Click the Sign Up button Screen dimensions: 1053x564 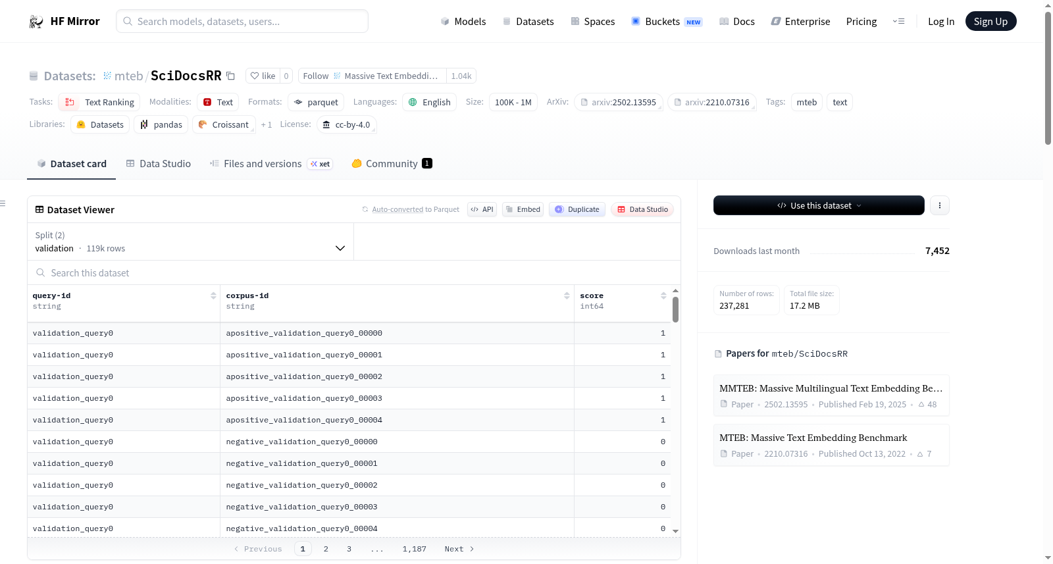(x=990, y=21)
